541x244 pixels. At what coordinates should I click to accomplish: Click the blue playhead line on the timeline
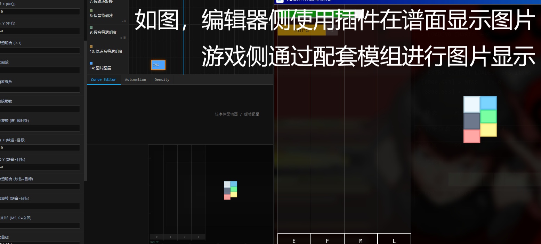[183, 37]
